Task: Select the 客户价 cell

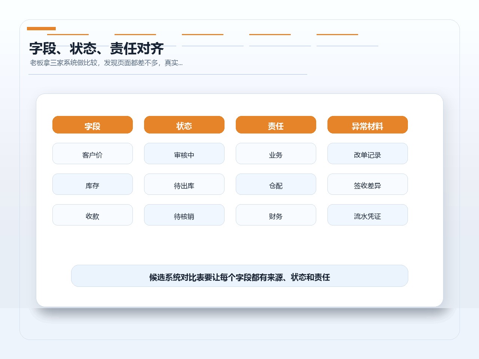Action: coord(92,153)
